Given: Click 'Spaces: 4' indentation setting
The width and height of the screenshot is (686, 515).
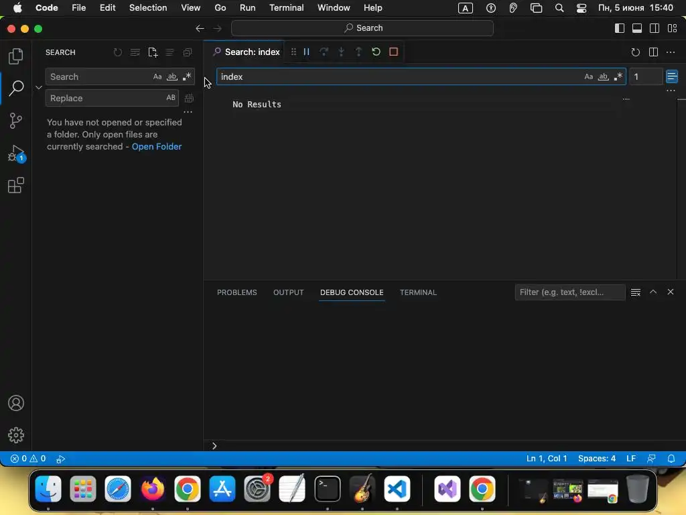Looking at the screenshot, I should (x=596, y=459).
